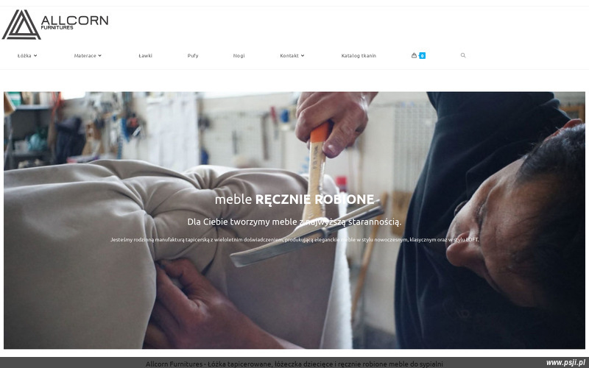Select the Materace menu label
The image size is (589, 368).
coord(85,56)
